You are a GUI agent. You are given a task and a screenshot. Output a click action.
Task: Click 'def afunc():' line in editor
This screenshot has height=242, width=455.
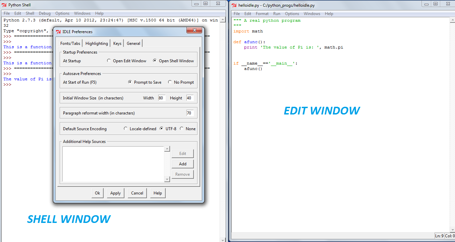(249, 42)
